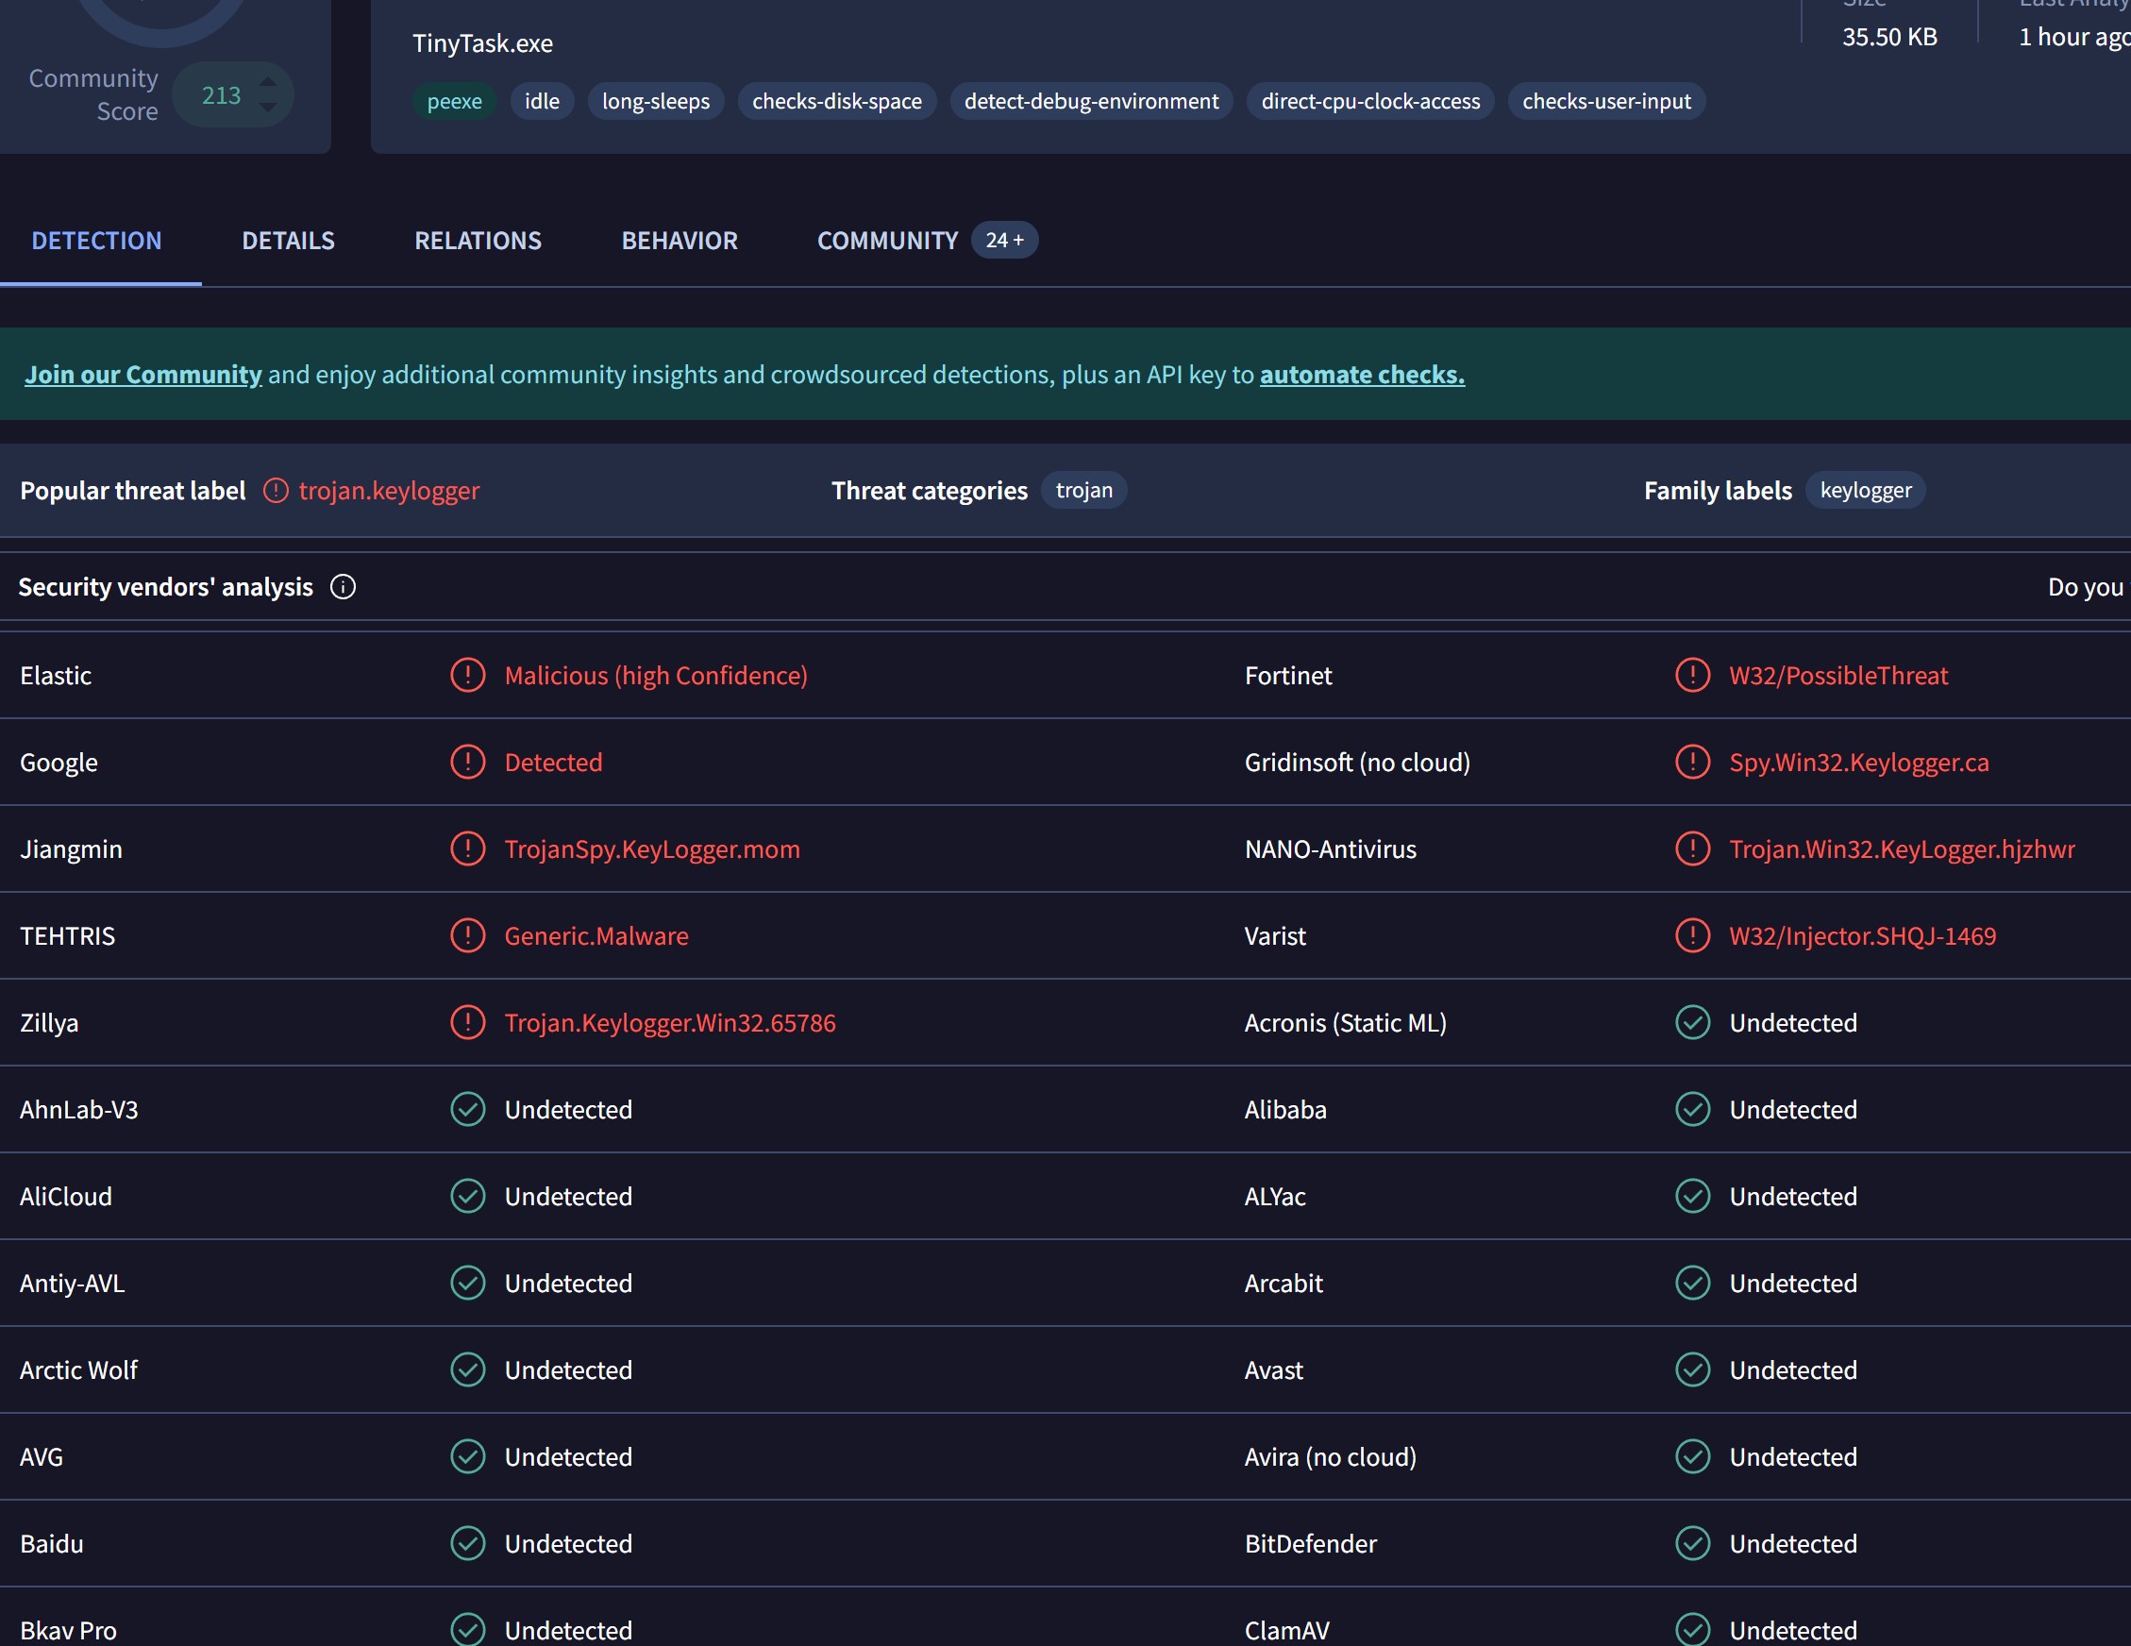Open the DETECTION tab
Image resolution: width=2131 pixels, height=1646 pixels.
[x=96, y=241]
